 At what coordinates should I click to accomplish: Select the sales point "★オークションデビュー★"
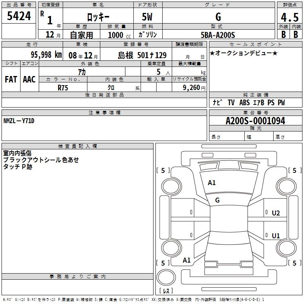[x=244, y=53]
